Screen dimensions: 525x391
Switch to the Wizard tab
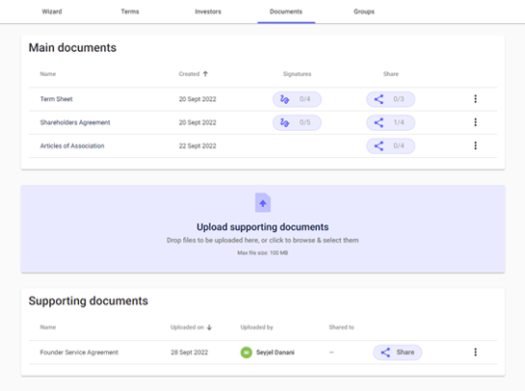click(52, 12)
